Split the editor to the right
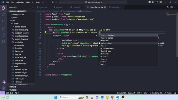This screenshot has height=100, width=178. tap(172, 7)
